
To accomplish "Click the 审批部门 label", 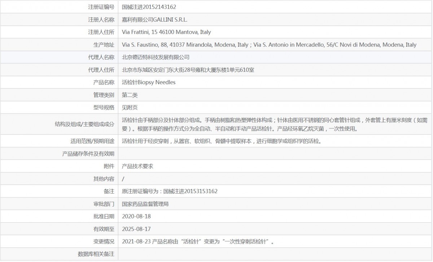I will pos(104,204).
